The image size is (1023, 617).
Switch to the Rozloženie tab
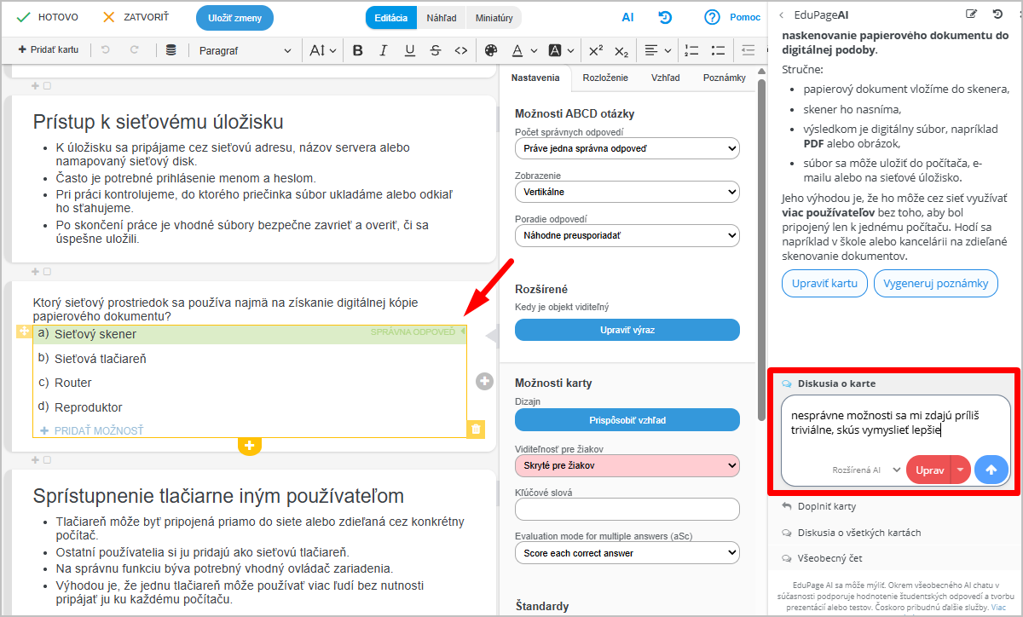click(x=605, y=78)
